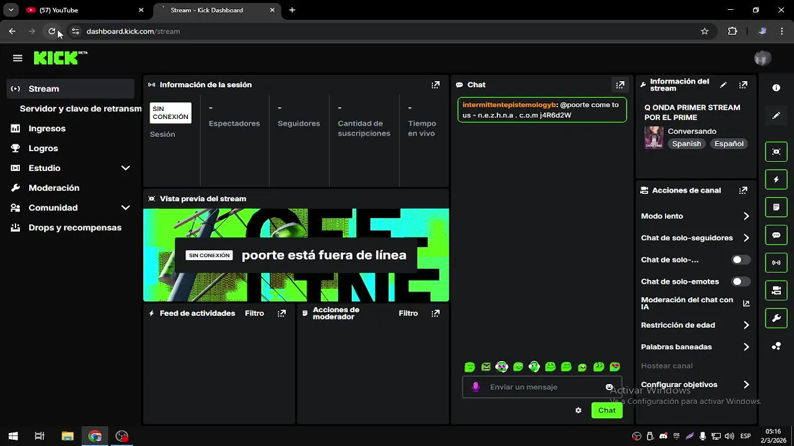Open Palabras baneadas options arrow
Viewport: 794px width, 446px height.
[746, 347]
